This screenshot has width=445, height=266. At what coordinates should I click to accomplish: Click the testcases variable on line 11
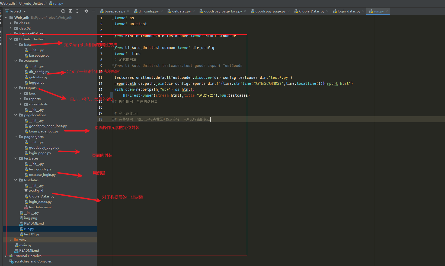tap(124, 78)
